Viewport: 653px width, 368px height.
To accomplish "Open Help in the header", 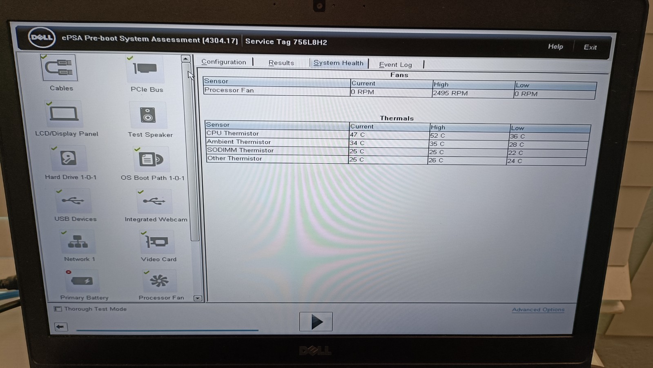I will [x=555, y=47].
